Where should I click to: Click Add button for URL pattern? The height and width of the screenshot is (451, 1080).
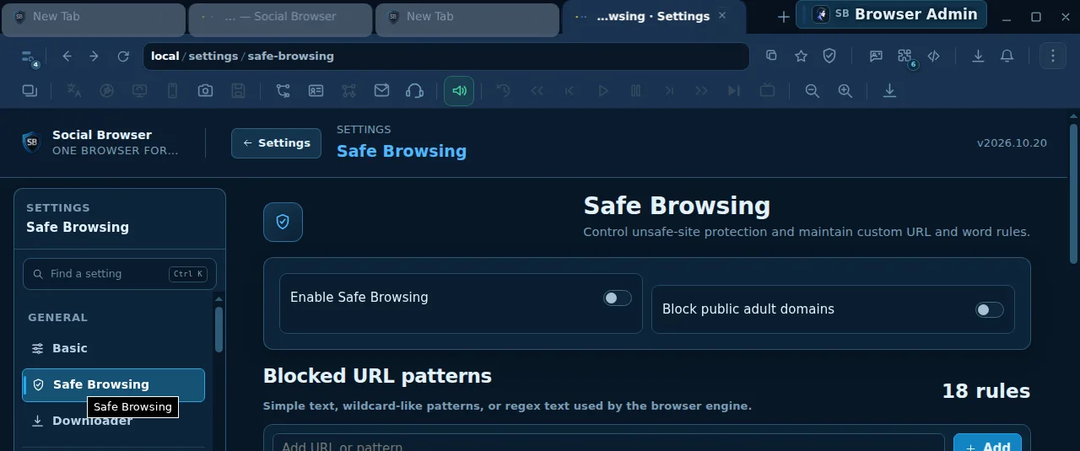pos(987,444)
